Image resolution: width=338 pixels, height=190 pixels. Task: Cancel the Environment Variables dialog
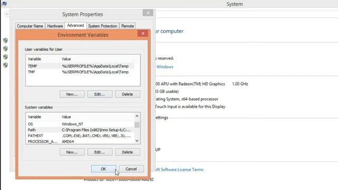pyautogui.click(x=131, y=169)
